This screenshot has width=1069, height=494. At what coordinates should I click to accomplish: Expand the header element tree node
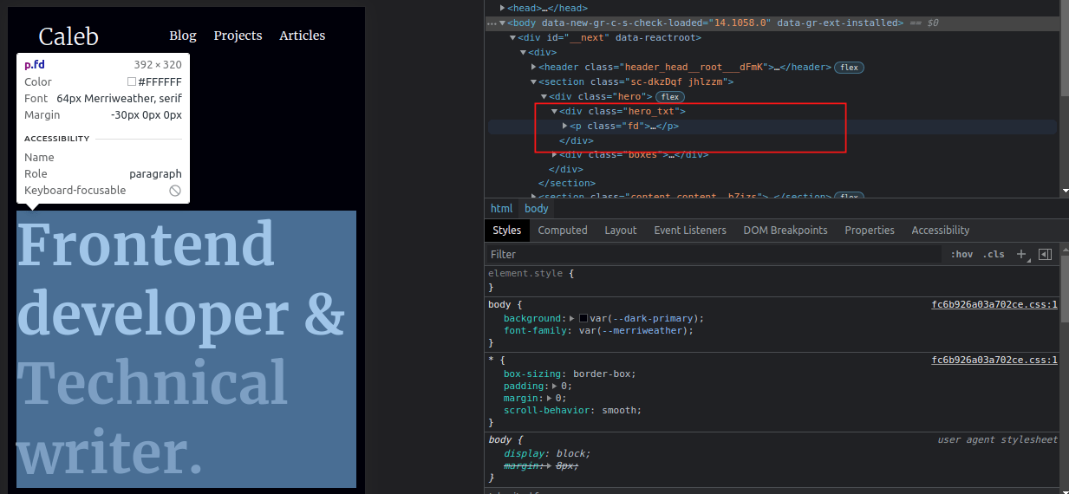tap(534, 68)
